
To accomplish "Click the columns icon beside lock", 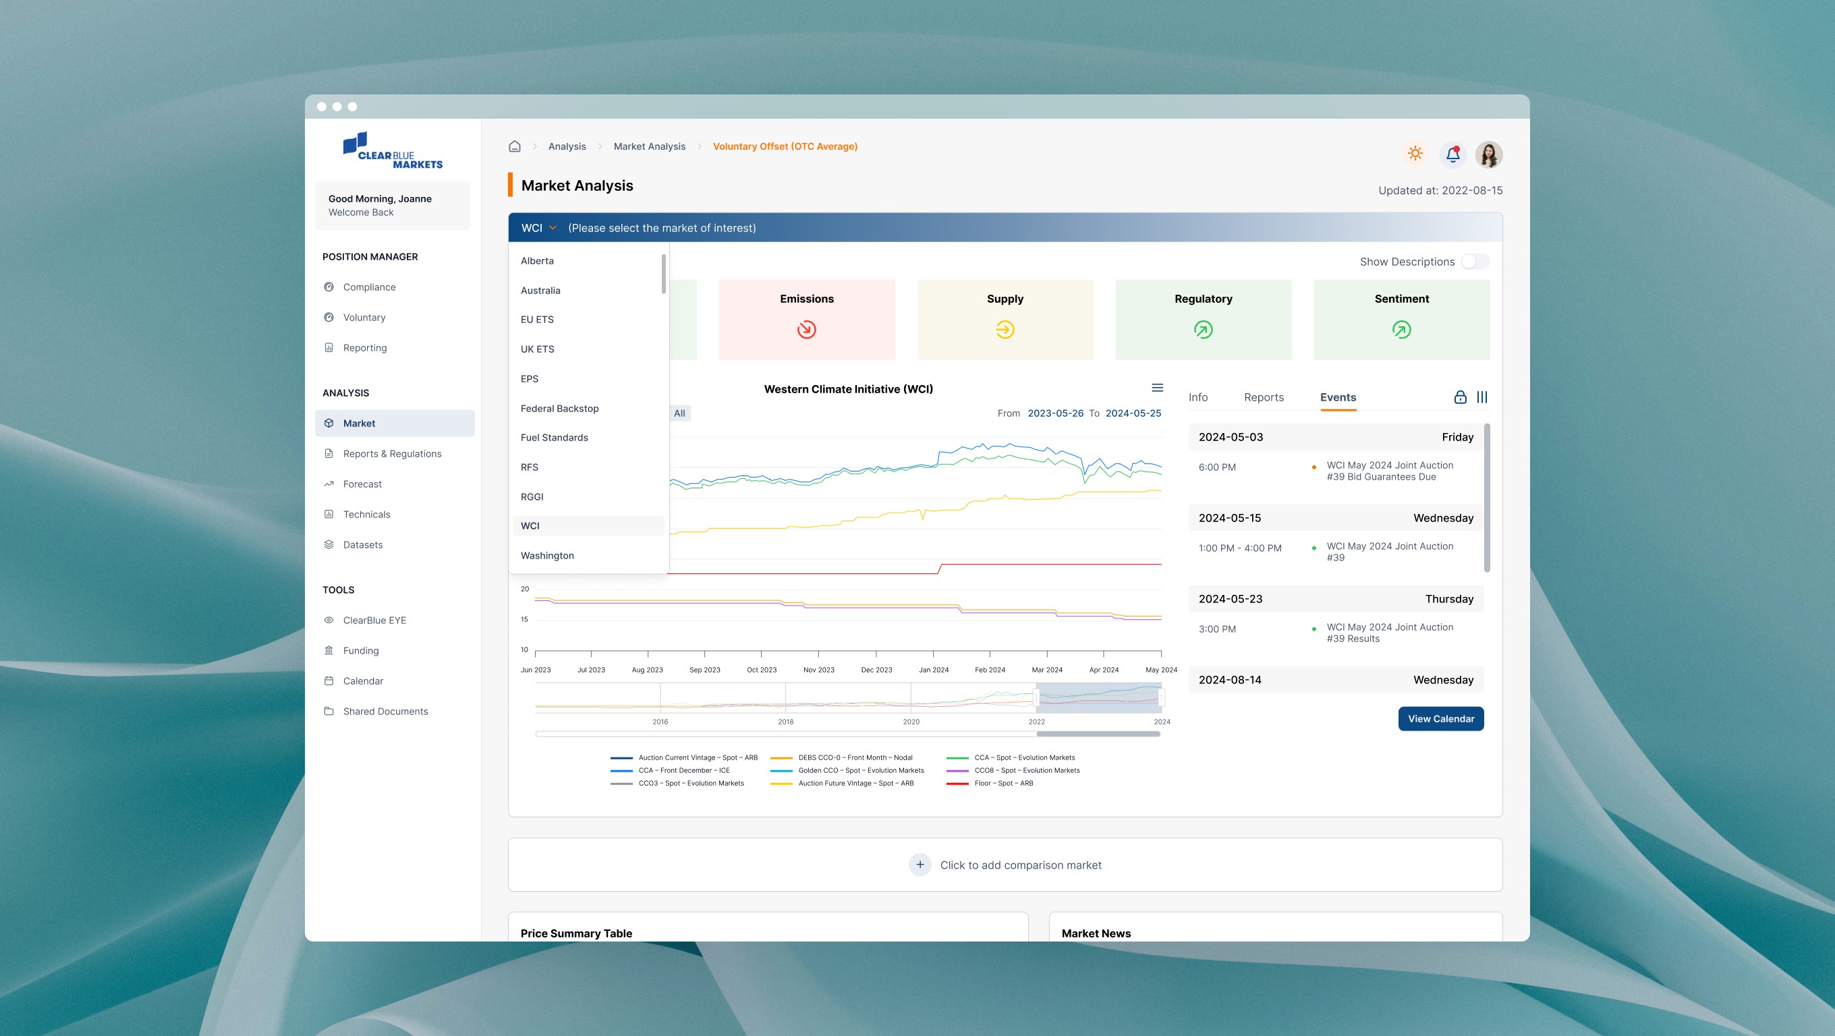I will tap(1482, 397).
